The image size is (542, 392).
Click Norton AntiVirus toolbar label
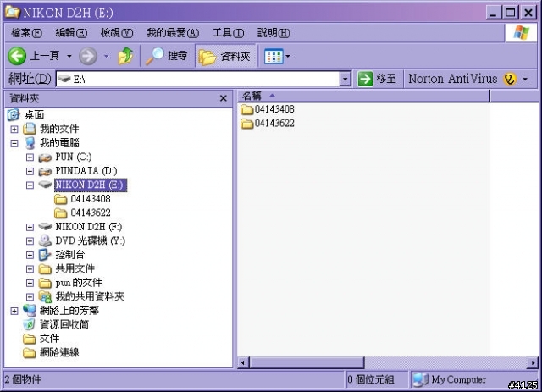click(x=453, y=79)
